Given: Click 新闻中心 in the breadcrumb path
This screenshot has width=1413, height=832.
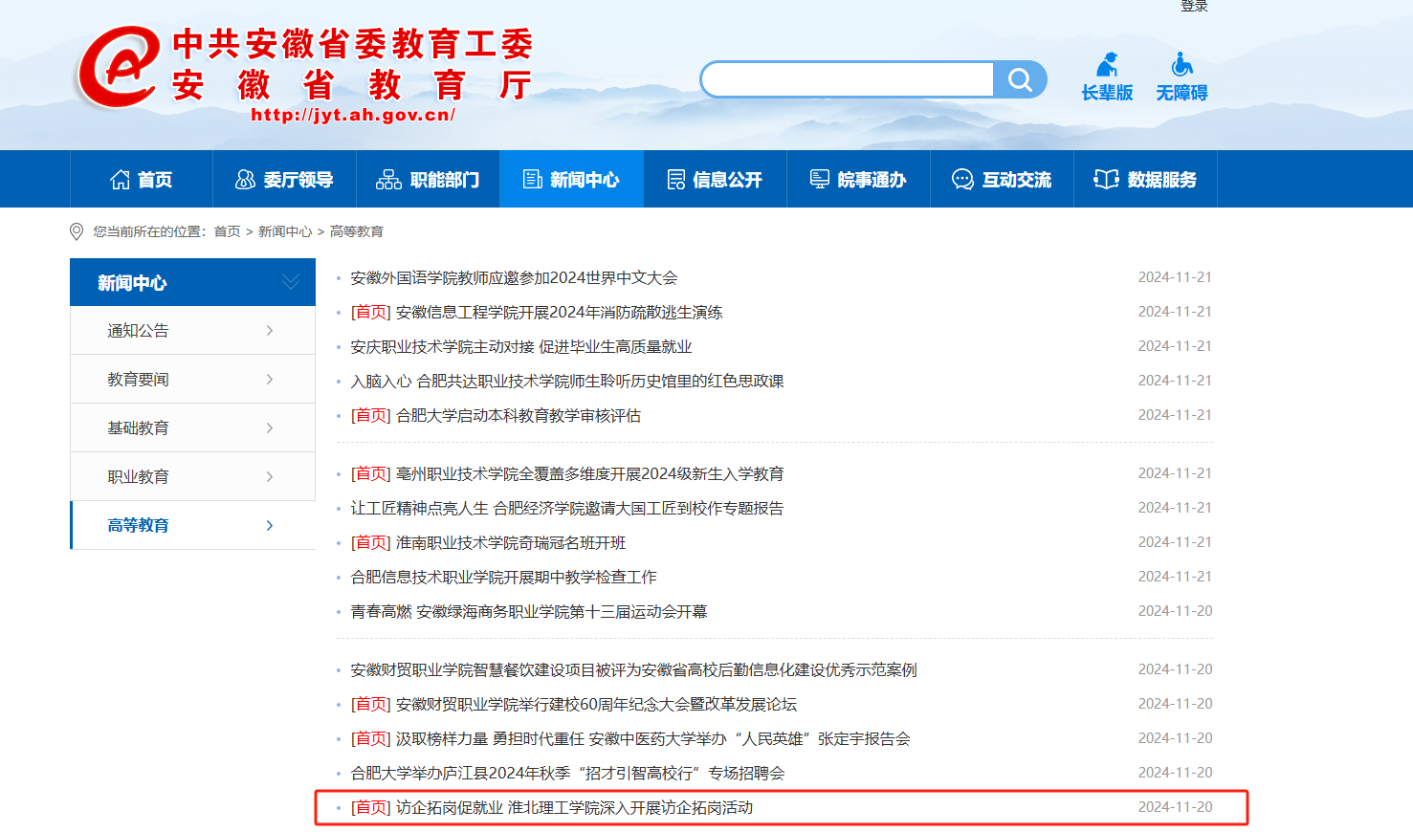Looking at the screenshot, I should coord(285,231).
